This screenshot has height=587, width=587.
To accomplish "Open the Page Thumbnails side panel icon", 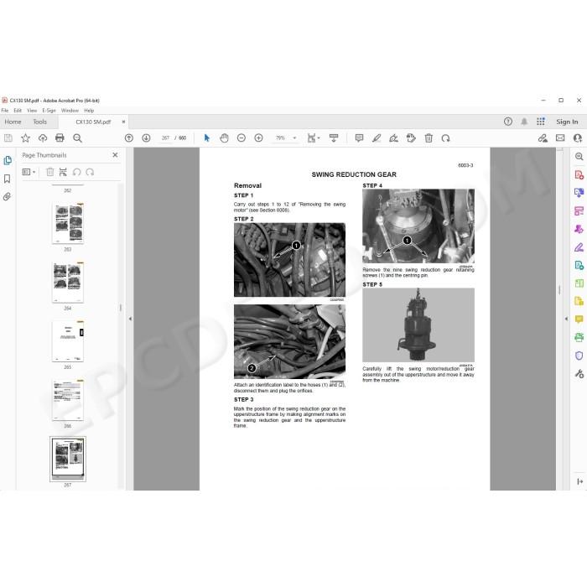I will click(x=8, y=161).
